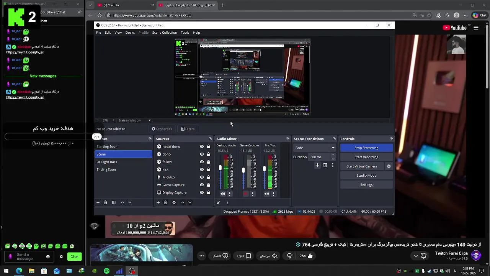Remove the selected scene via the Scenes trash icon
This screenshot has width=490, height=276.
coord(105,202)
